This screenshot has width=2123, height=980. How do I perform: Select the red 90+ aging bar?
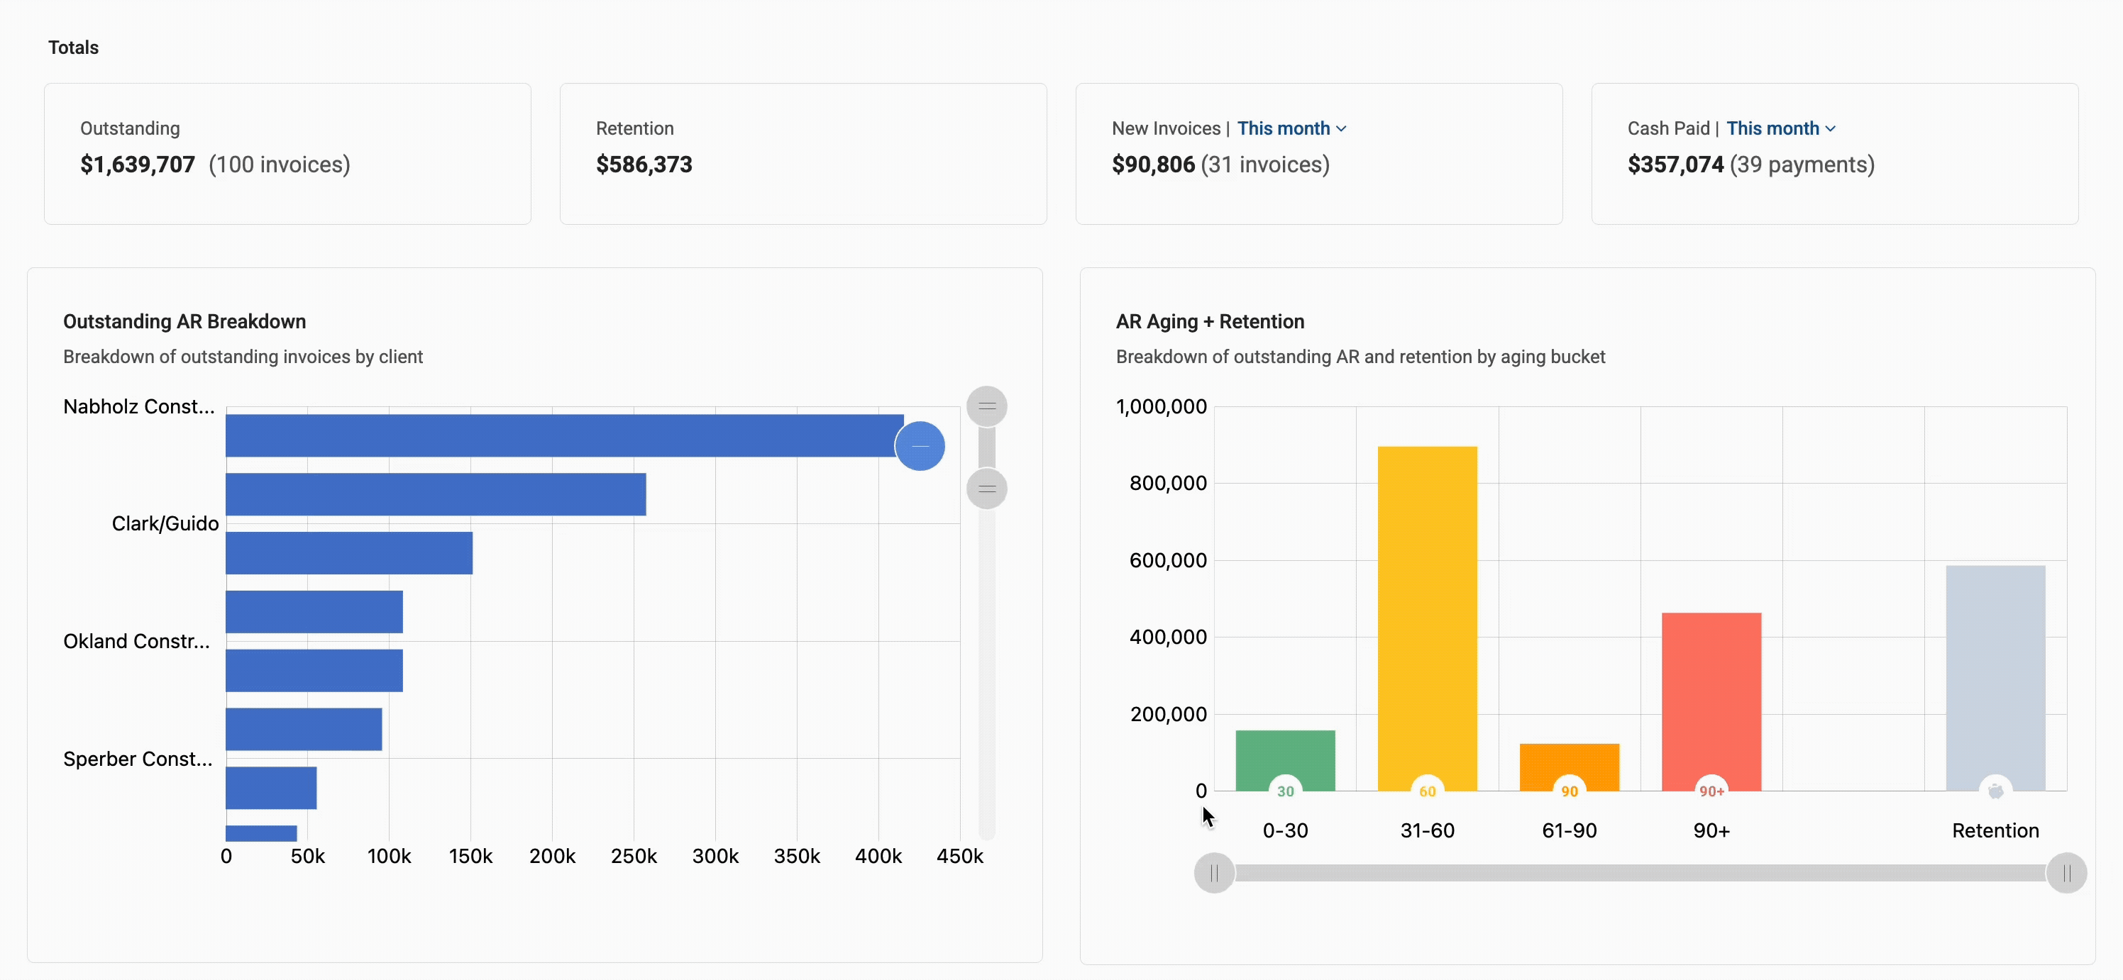tap(1711, 701)
